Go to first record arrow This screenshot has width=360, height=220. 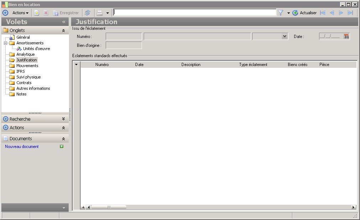(323, 13)
